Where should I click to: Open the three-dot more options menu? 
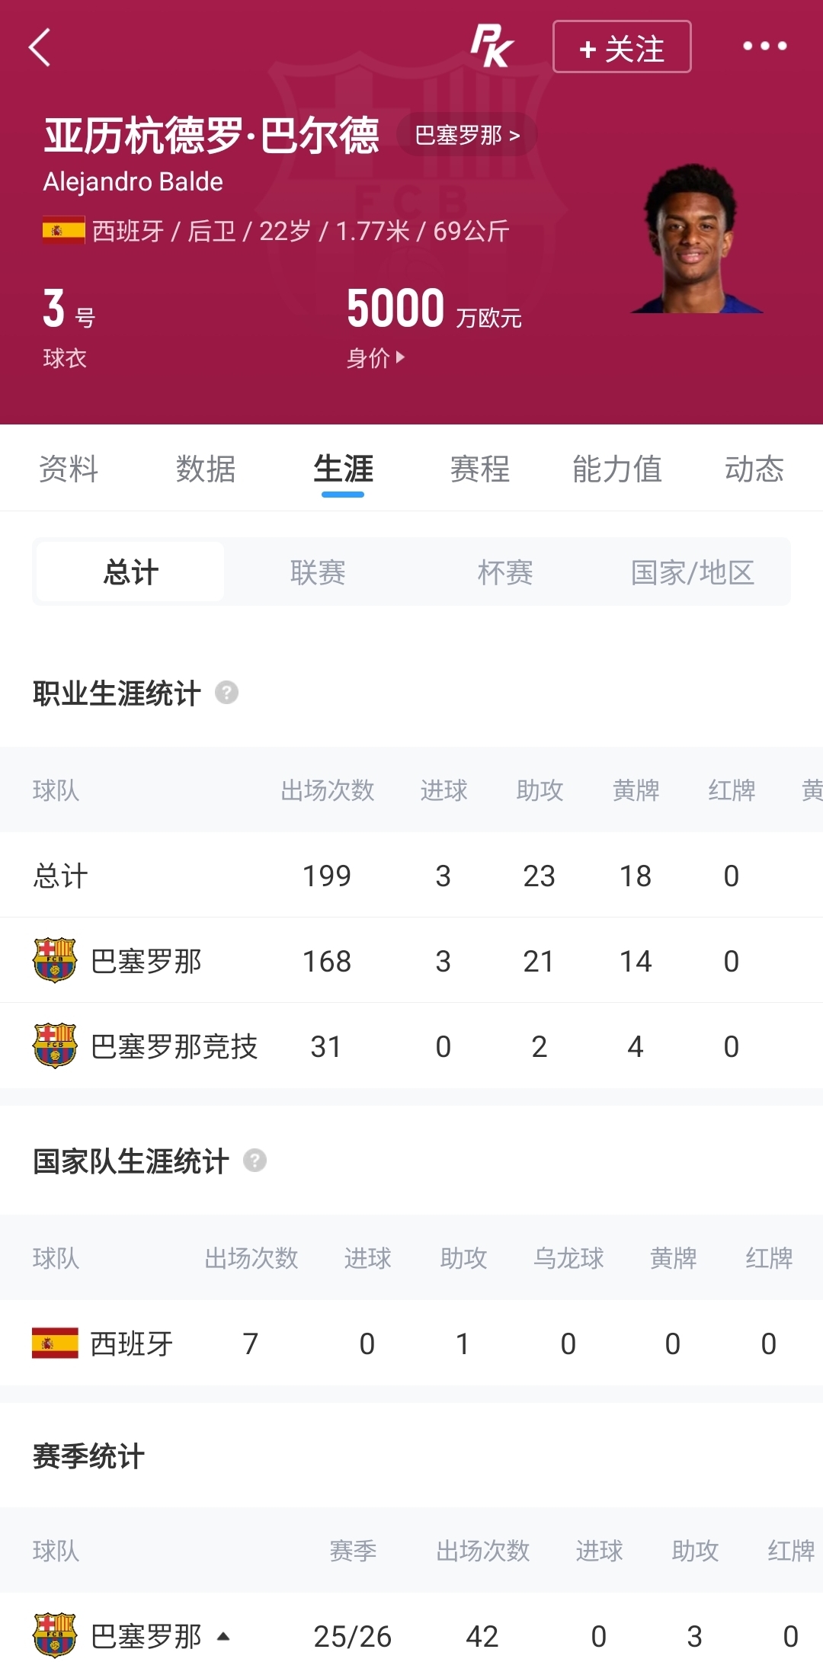(764, 46)
